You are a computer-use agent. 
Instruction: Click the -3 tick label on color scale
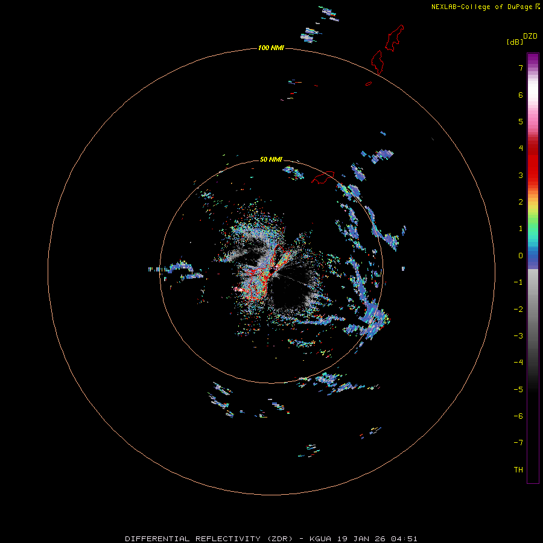(518, 336)
